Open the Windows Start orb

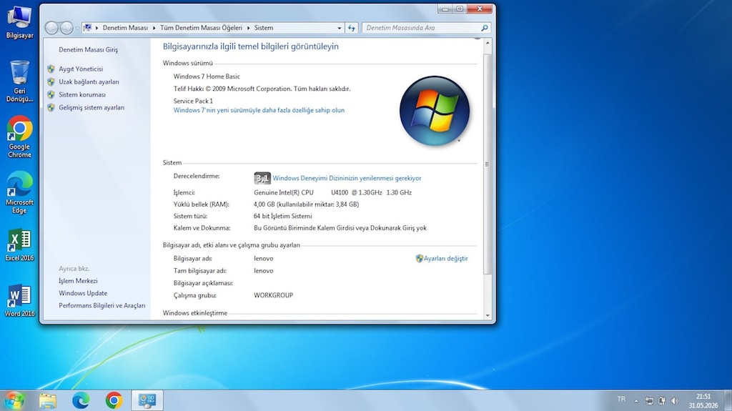coord(14,400)
